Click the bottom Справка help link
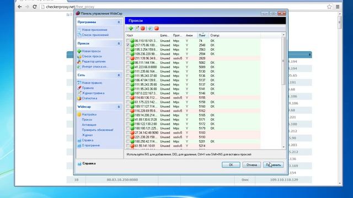This screenshot has width=353, height=198. 89,163
